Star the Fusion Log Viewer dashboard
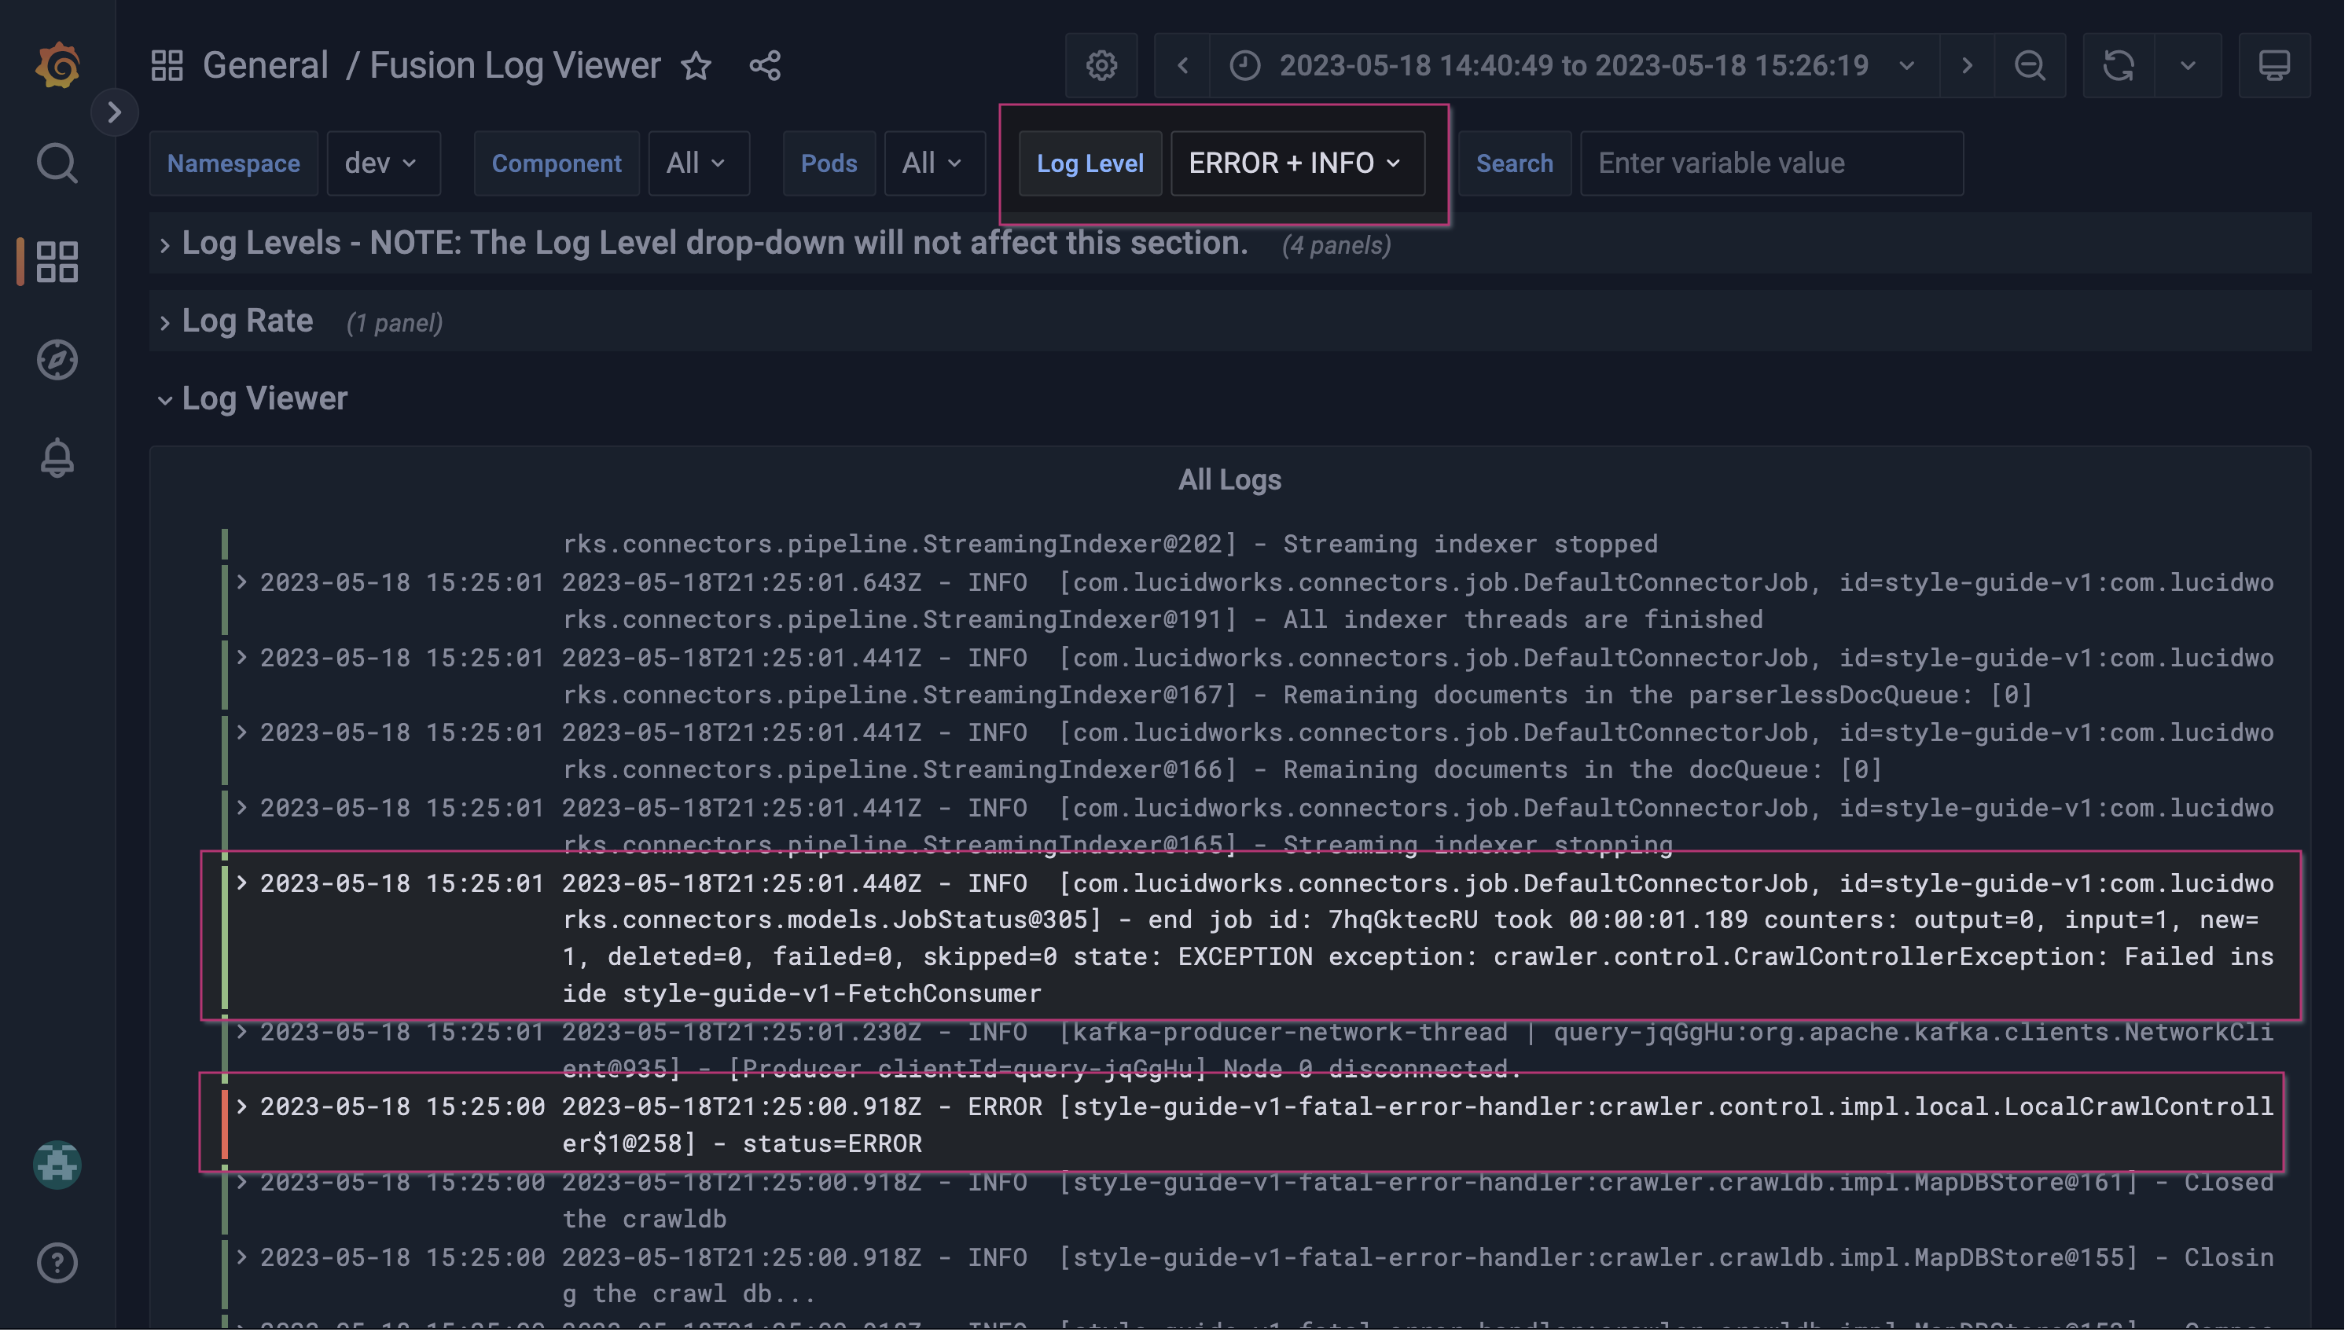The width and height of the screenshot is (2352, 1332). tap(696, 65)
